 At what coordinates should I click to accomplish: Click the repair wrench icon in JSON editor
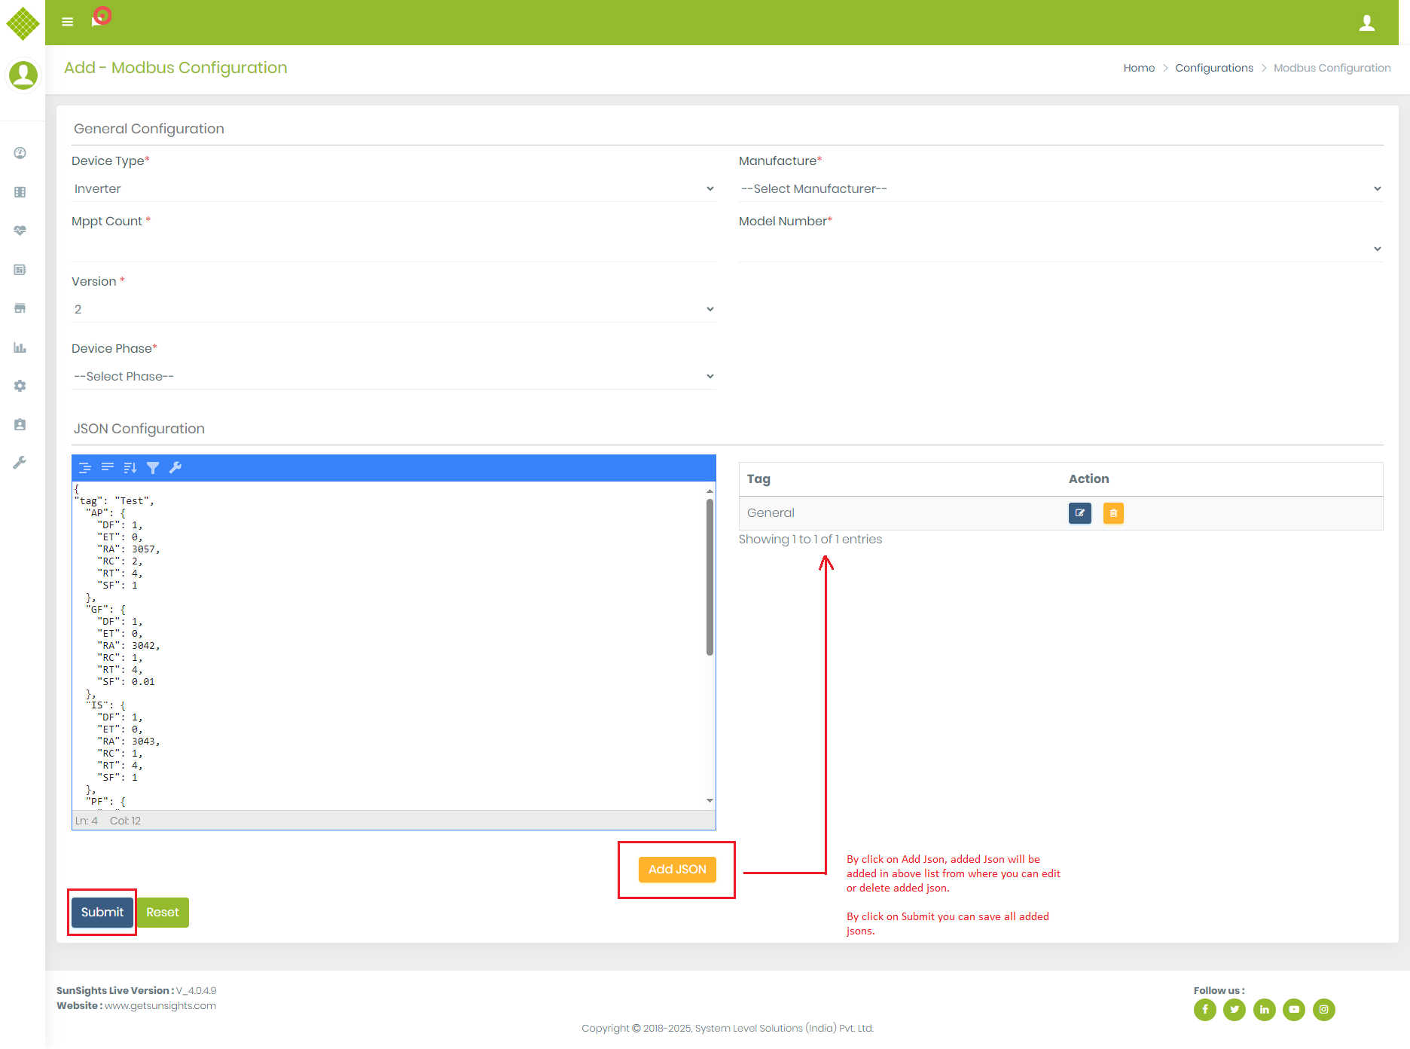point(175,468)
